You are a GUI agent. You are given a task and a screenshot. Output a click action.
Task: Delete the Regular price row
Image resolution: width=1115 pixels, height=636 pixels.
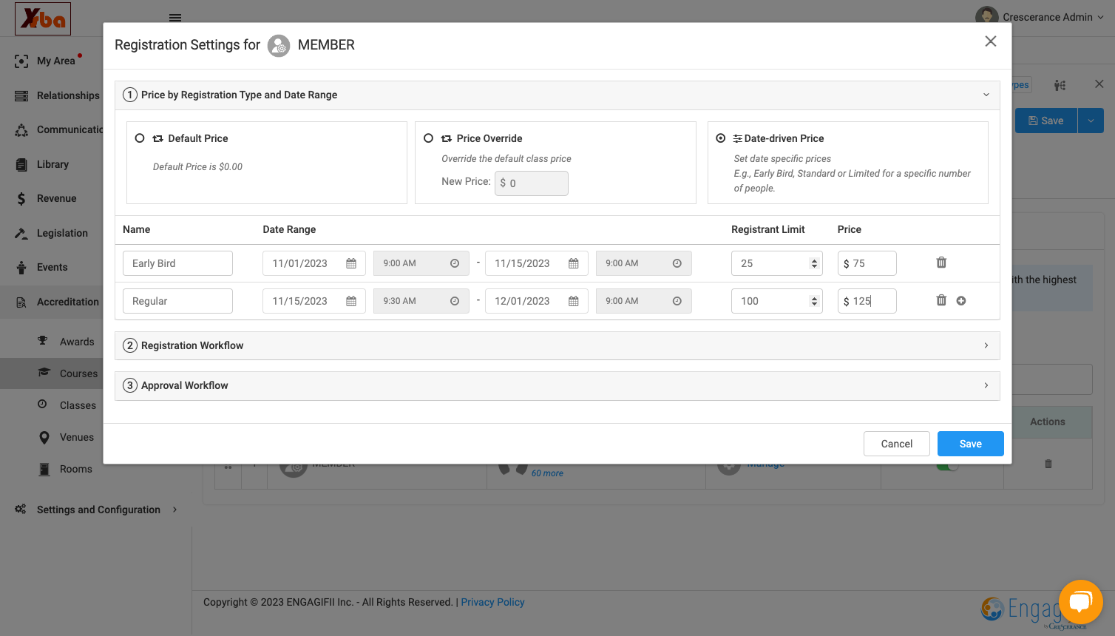[x=941, y=300]
